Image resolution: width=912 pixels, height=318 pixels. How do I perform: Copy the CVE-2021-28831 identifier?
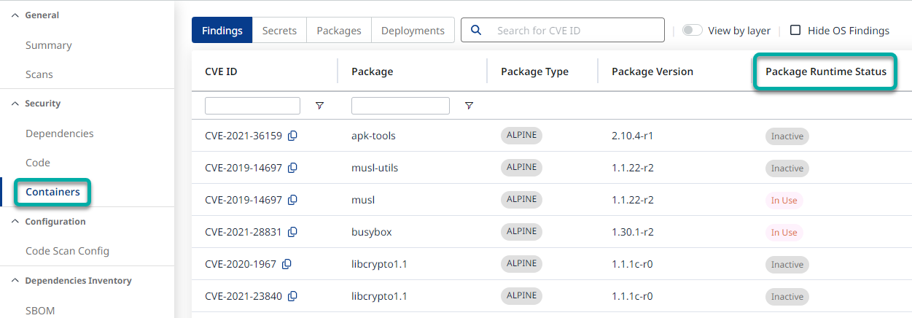click(292, 232)
